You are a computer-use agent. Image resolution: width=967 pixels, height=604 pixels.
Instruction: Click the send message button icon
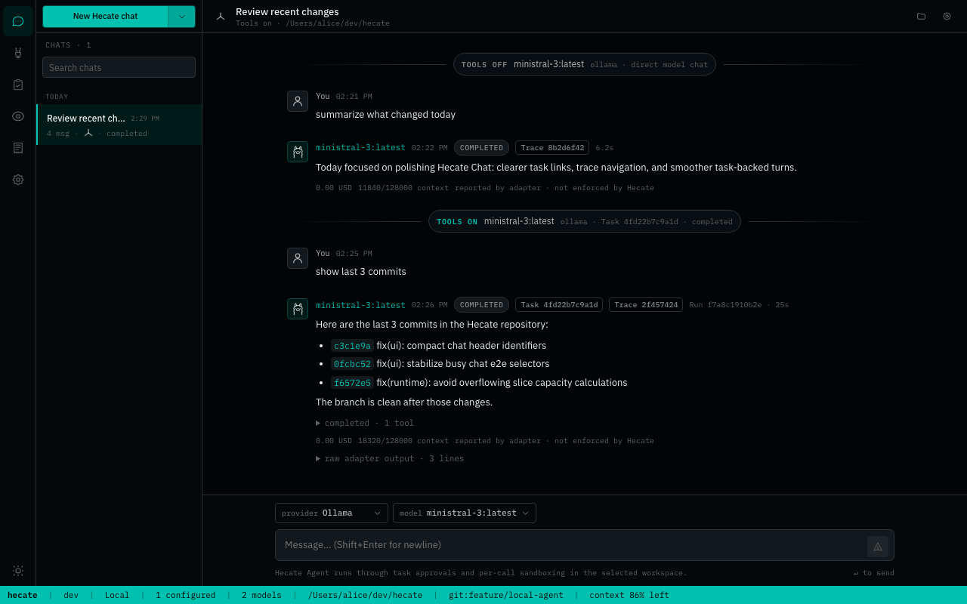[878, 546]
